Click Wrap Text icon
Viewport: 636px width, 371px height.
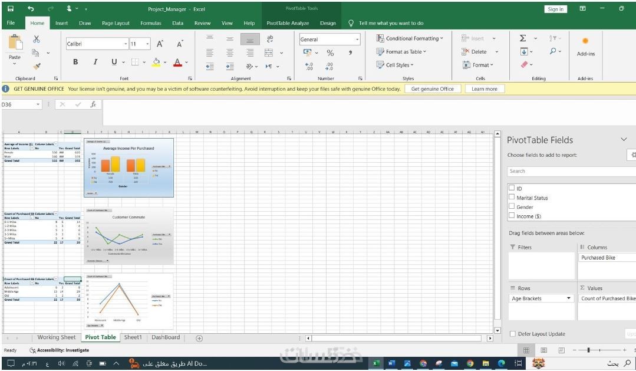[x=270, y=38]
